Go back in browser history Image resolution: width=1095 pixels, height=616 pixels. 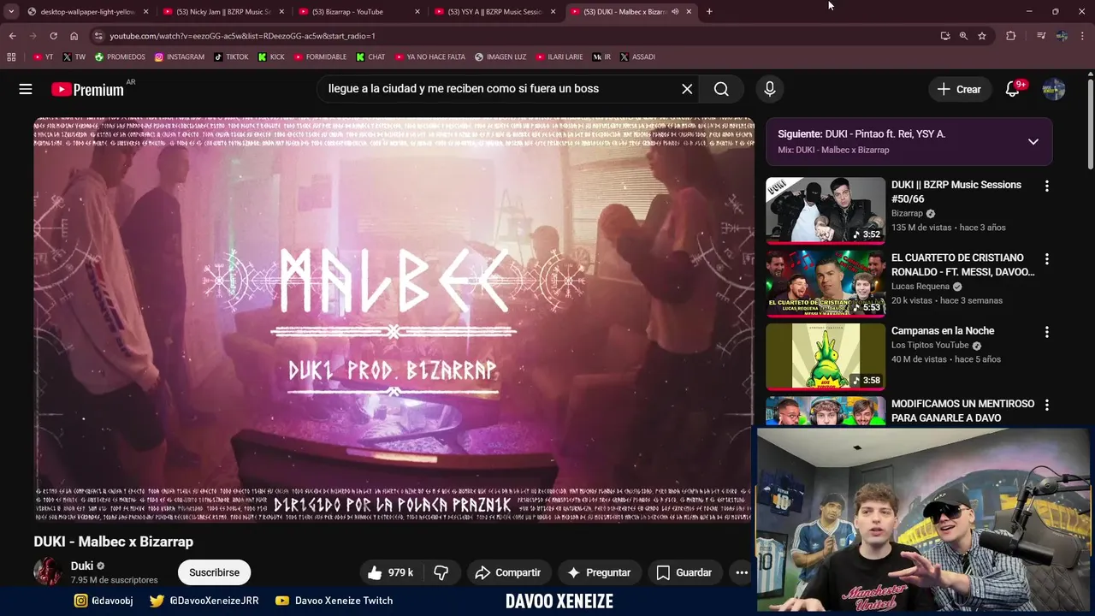[12, 36]
